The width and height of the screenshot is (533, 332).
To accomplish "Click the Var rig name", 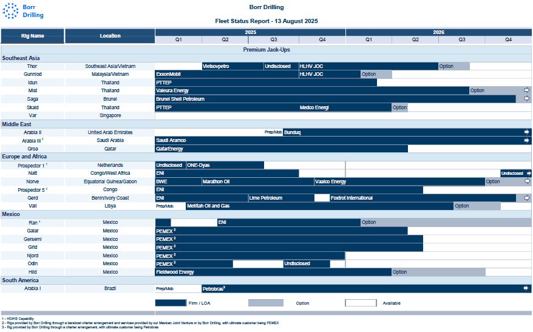I will [x=32, y=115].
